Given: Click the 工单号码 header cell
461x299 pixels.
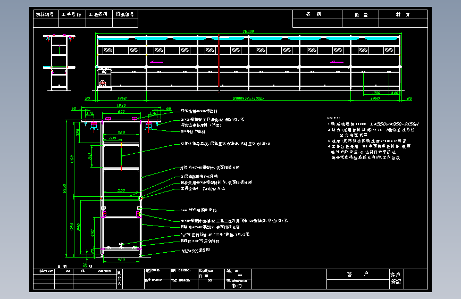Looking at the screenshot, I should pos(72,14).
